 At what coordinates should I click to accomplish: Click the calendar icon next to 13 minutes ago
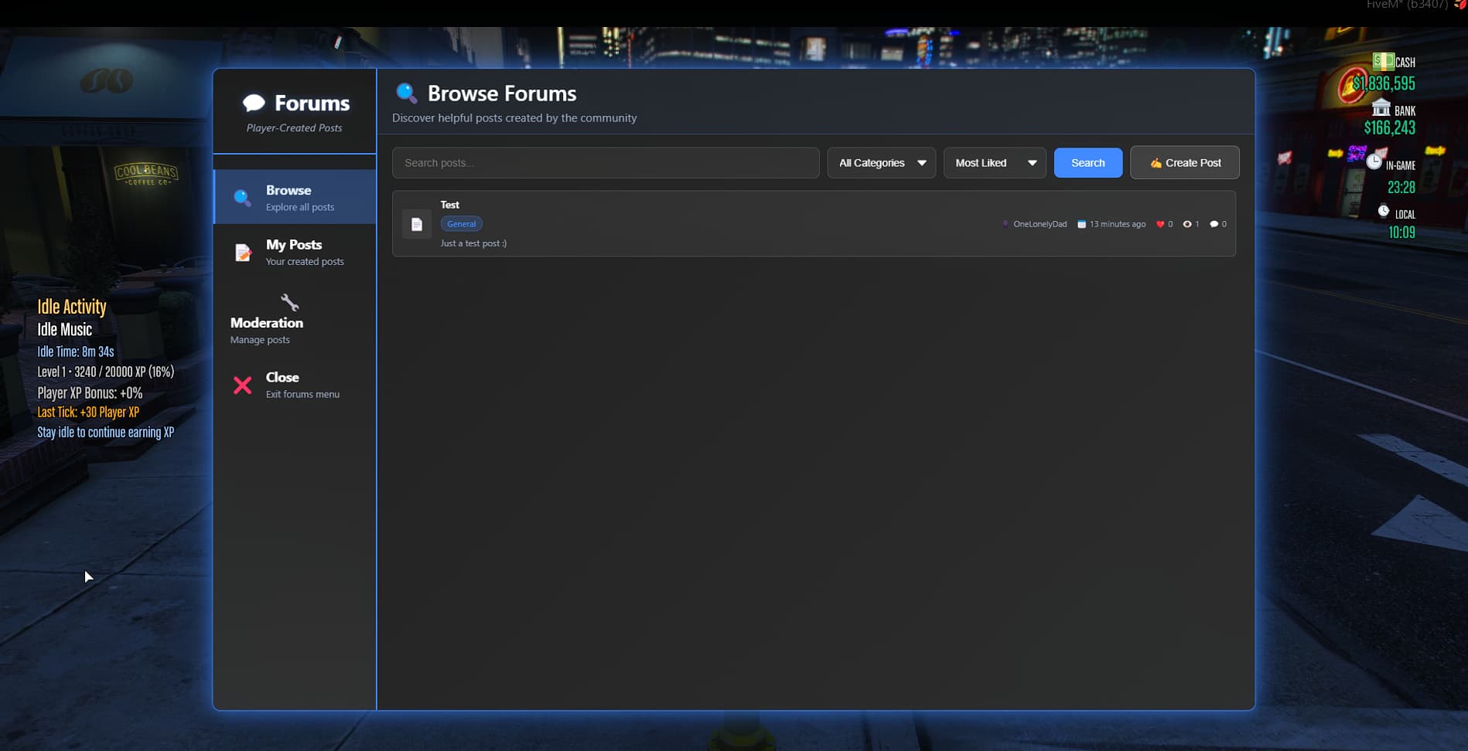[x=1081, y=224]
